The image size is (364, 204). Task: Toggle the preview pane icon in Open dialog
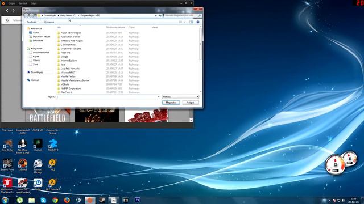(x=191, y=22)
